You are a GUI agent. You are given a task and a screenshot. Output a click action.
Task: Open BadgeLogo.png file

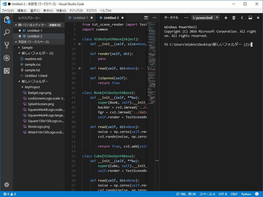[x=39, y=93]
